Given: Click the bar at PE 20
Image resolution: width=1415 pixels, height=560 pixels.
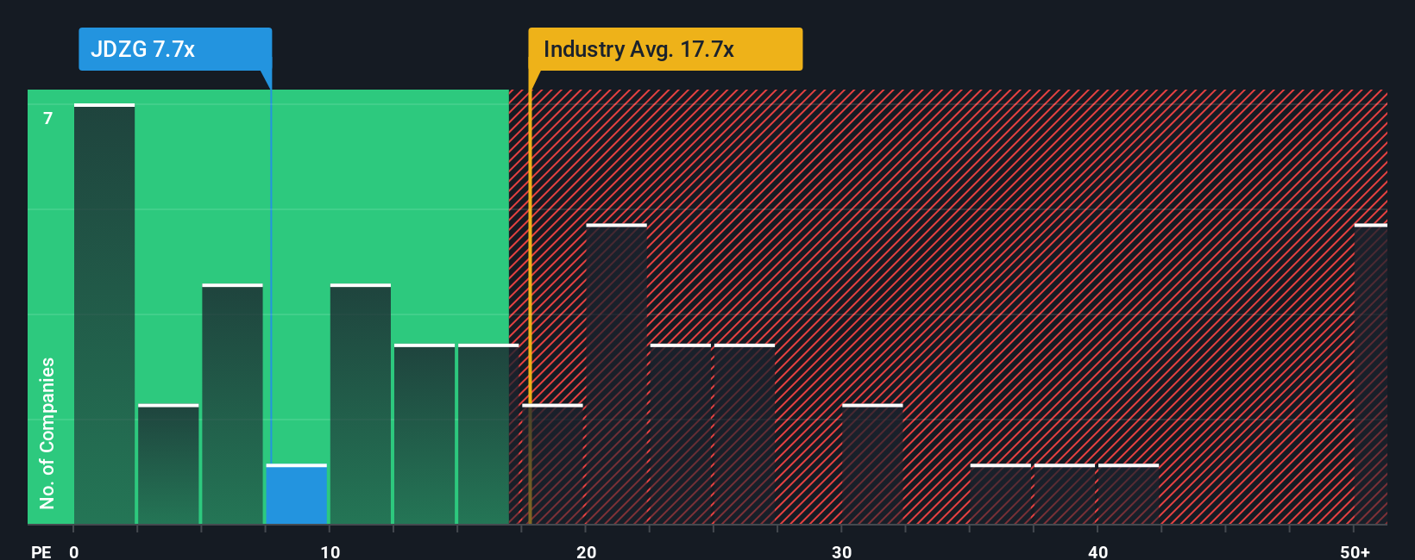Looking at the screenshot, I should click(616, 375).
